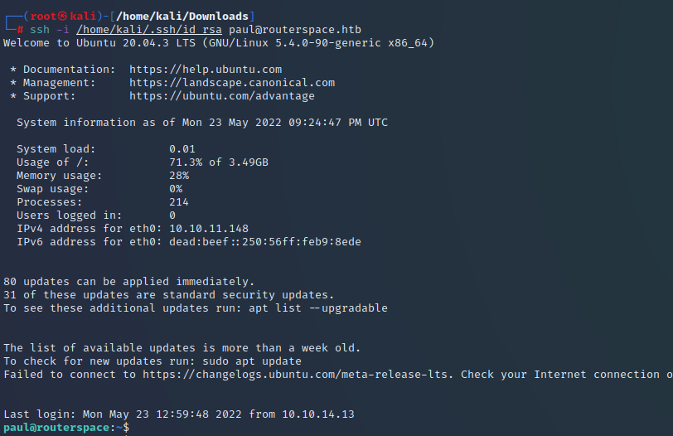Click the Memory usage value 28%

[x=179, y=176]
